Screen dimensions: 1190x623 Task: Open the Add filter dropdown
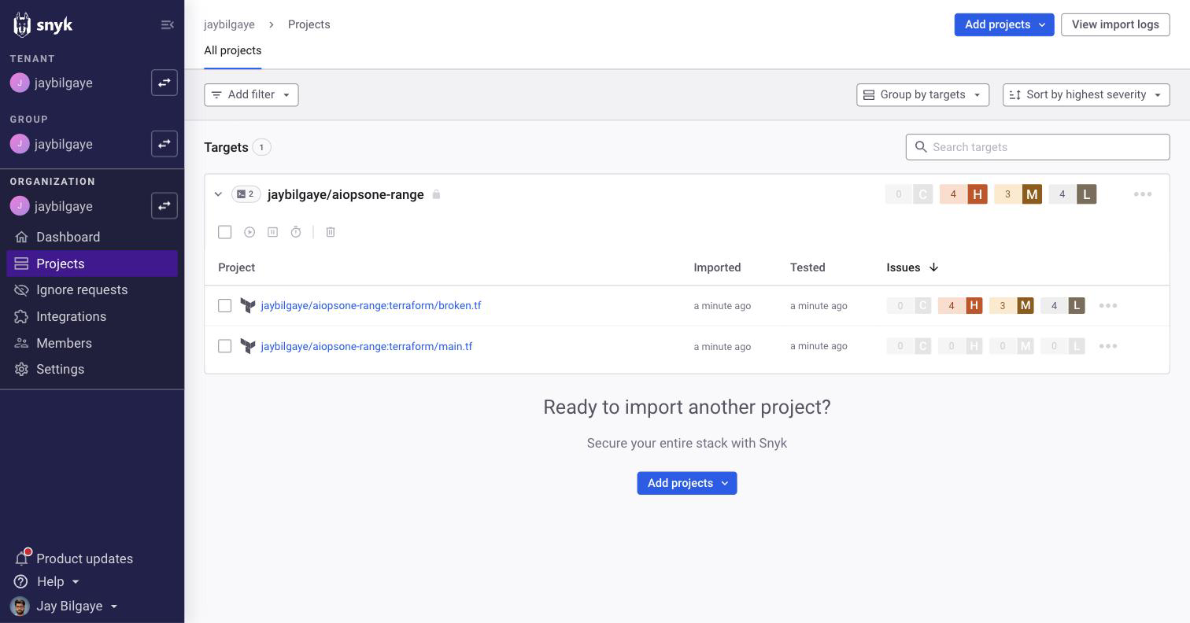[251, 94]
